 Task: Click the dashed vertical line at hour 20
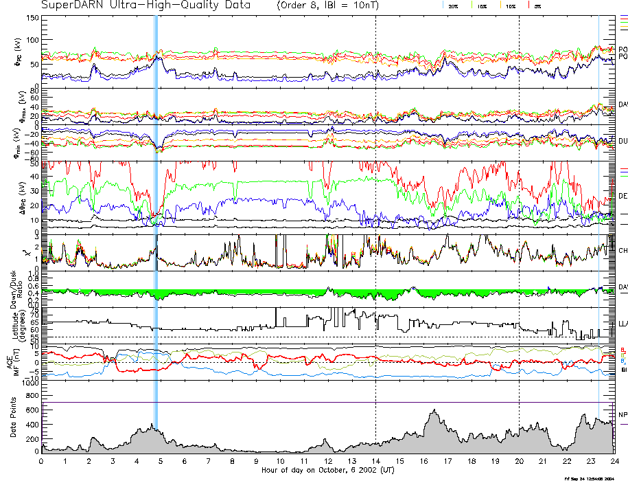point(519,206)
